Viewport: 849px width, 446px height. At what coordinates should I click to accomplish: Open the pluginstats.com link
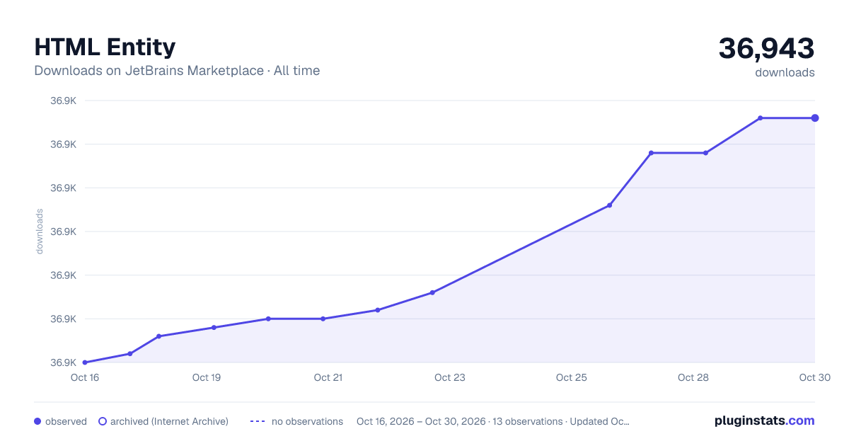click(x=764, y=421)
